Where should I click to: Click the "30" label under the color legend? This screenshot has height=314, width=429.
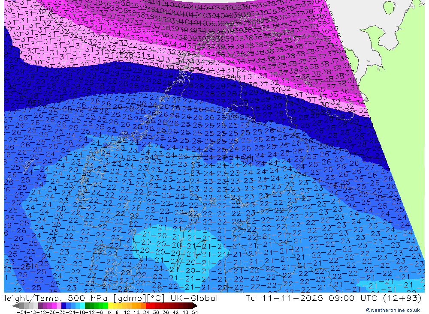(x=156, y=312)
